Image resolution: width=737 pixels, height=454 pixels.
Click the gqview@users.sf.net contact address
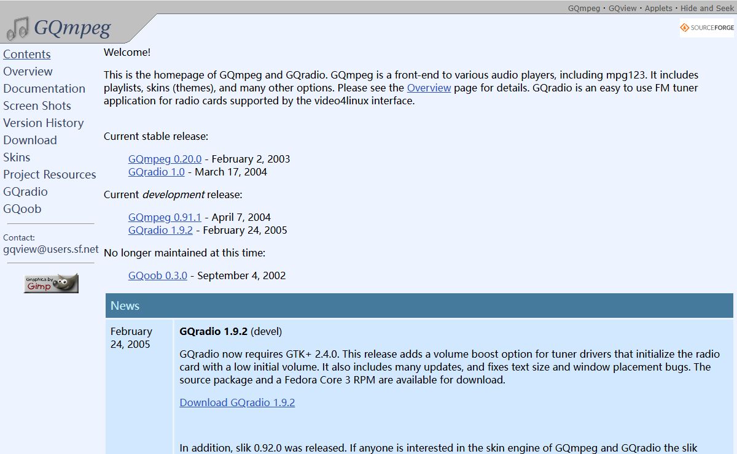click(51, 248)
